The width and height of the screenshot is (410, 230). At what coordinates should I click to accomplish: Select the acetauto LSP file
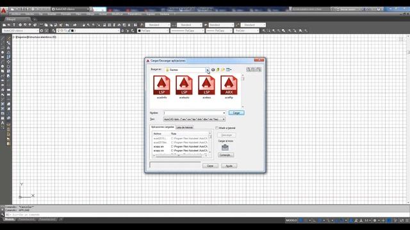(x=184, y=87)
